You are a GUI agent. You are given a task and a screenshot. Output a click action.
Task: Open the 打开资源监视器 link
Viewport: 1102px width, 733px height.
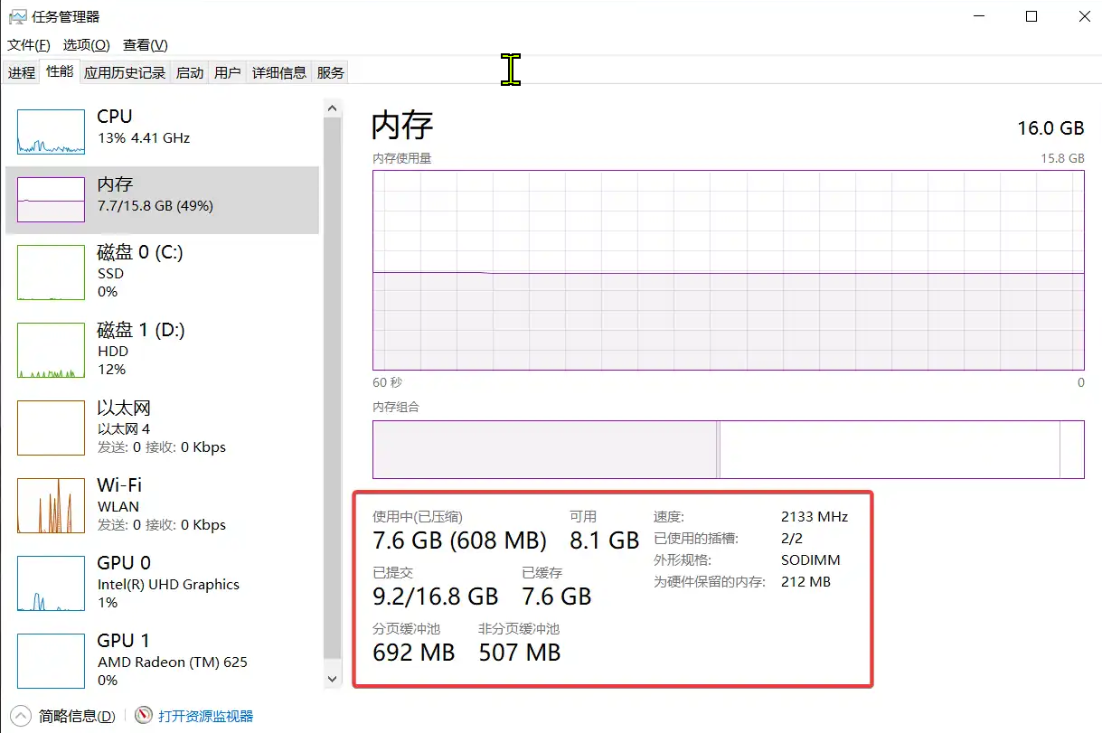pyautogui.click(x=206, y=716)
